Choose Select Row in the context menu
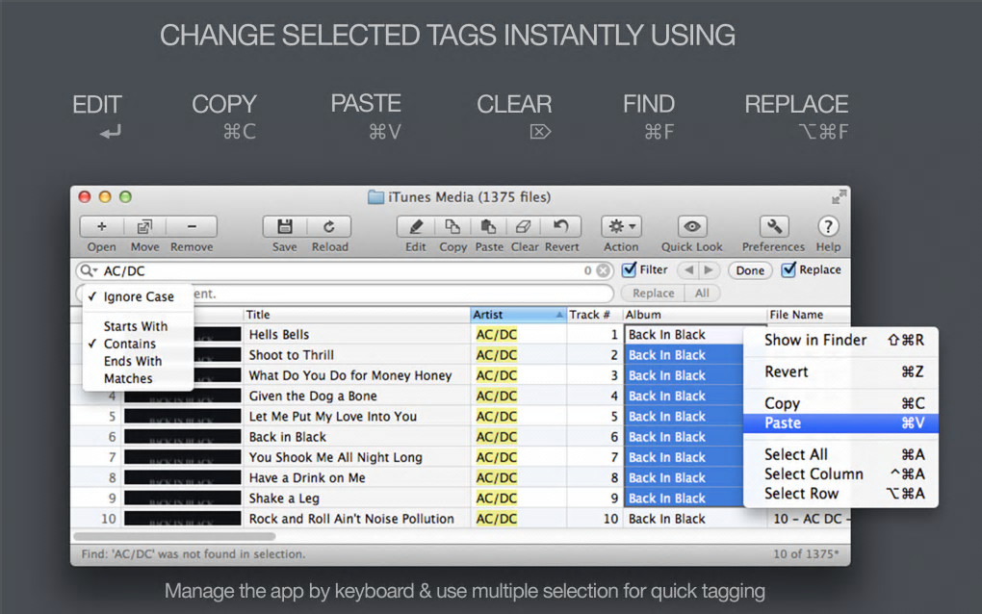Viewport: 982px width, 614px height. click(x=841, y=493)
